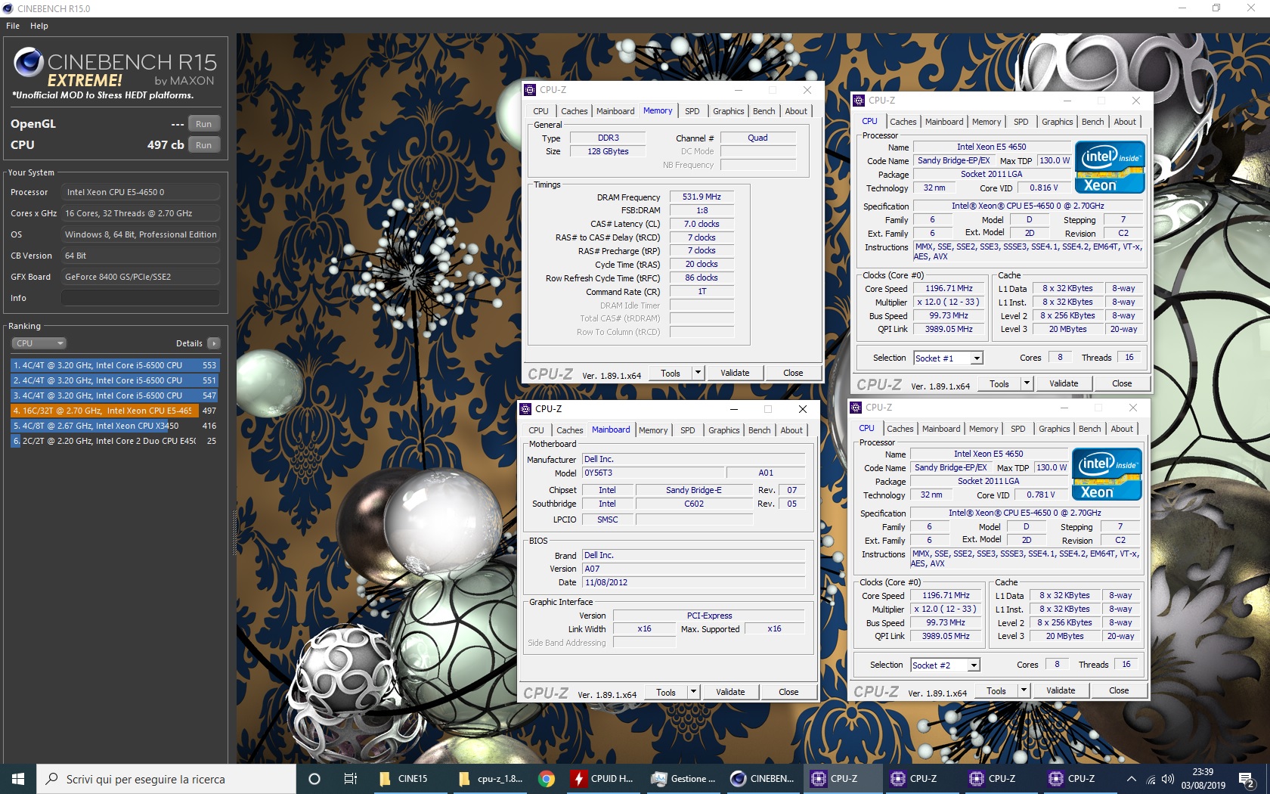Click the DRAM Frequency value 531.9 MHz
Viewport: 1270px width, 794px height.
(x=702, y=197)
